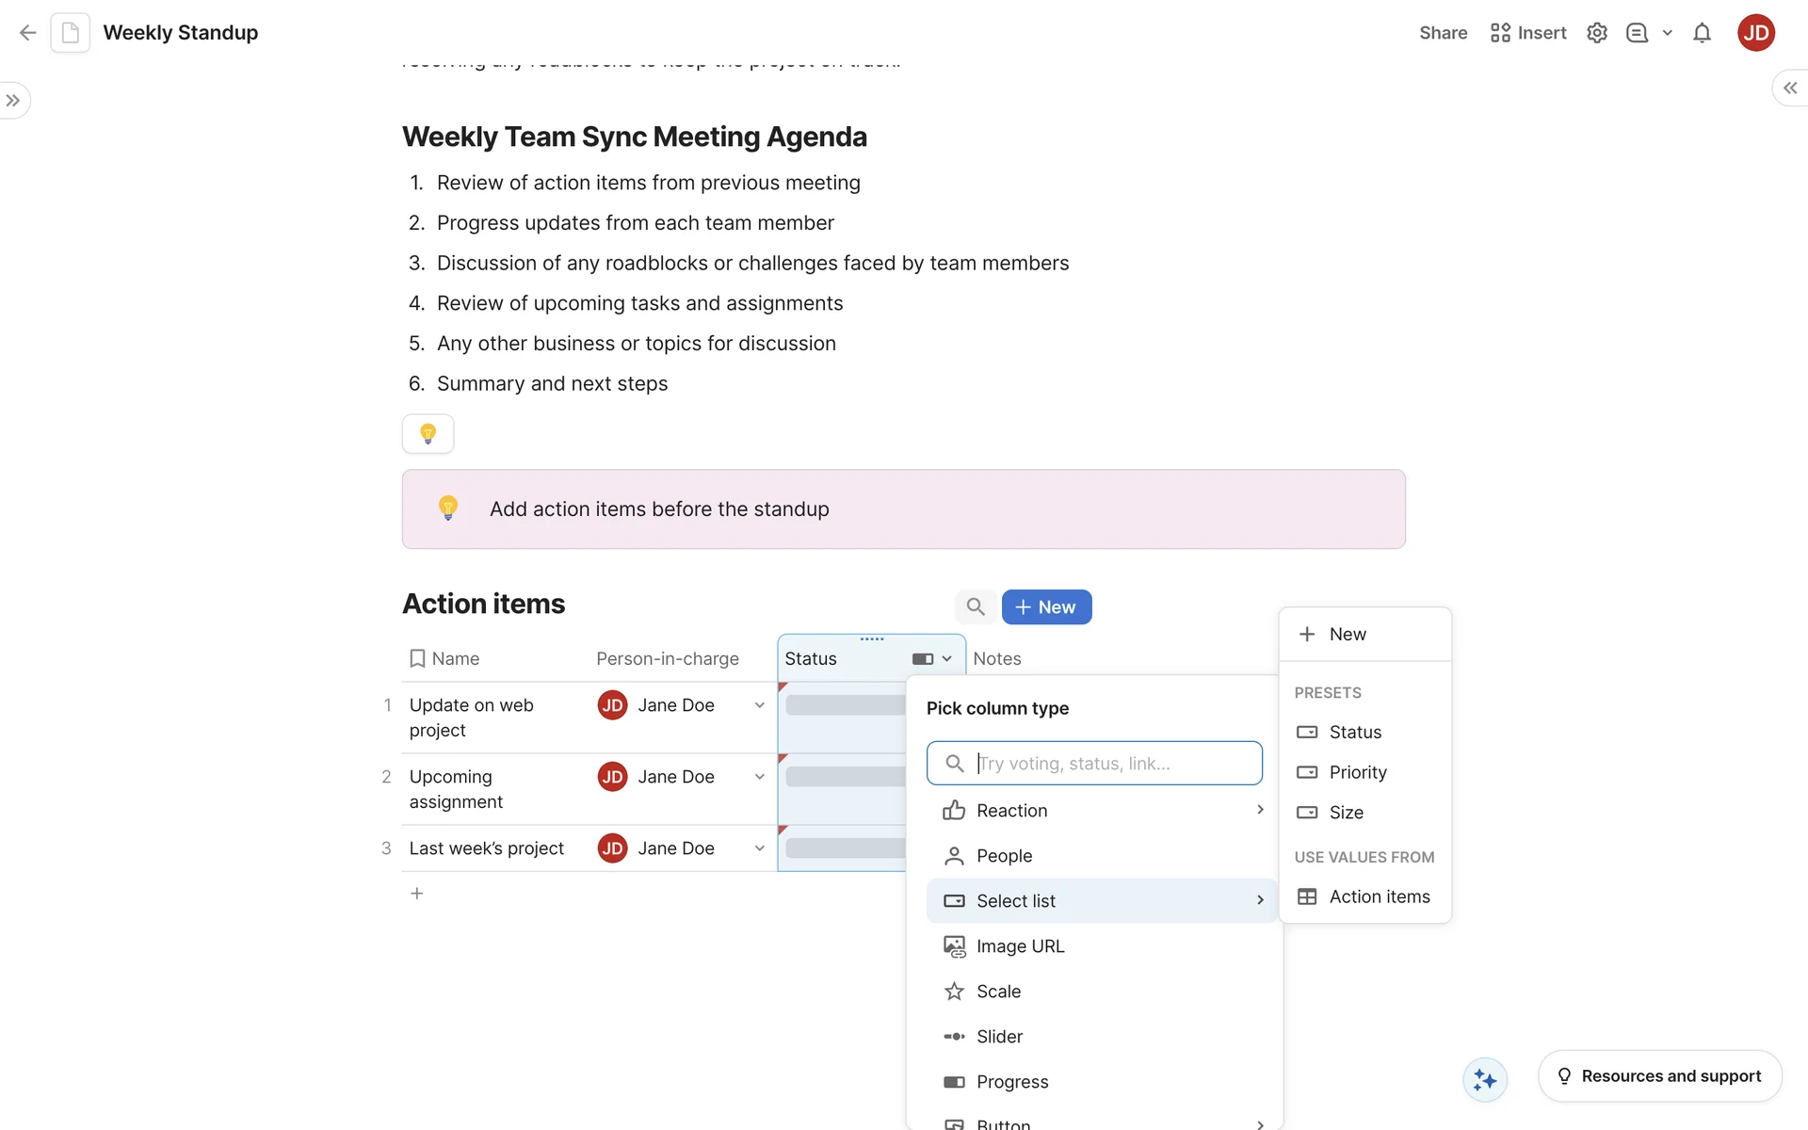Select the Progress column type
The height and width of the screenshot is (1130, 1808).
1011,1082
